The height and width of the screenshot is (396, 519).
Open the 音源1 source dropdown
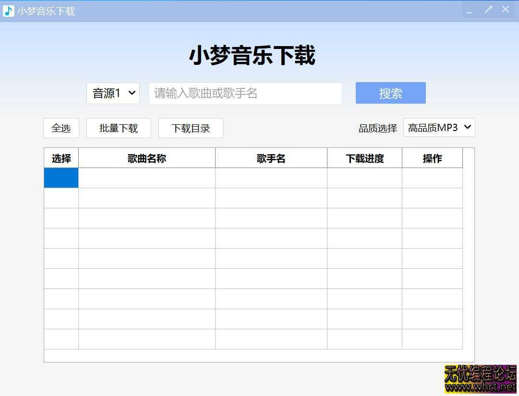tap(113, 93)
